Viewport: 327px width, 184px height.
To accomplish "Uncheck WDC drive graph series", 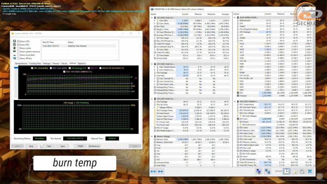I will coord(64,72).
